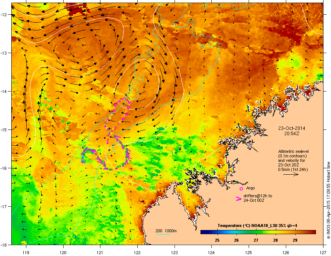
Task: Click the magenta Argo circle legend marker
Action: (x=241, y=189)
